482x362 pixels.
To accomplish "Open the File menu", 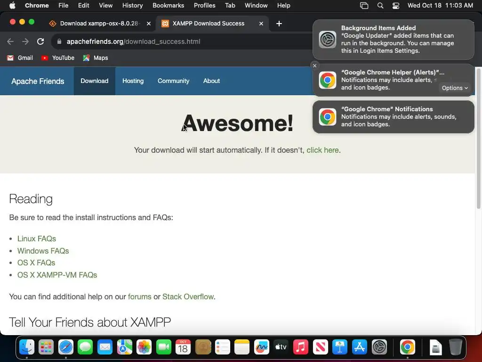I will pos(64,6).
